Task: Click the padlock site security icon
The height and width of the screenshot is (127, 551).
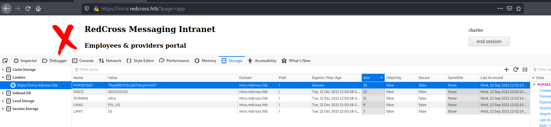Action: tap(96, 8)
